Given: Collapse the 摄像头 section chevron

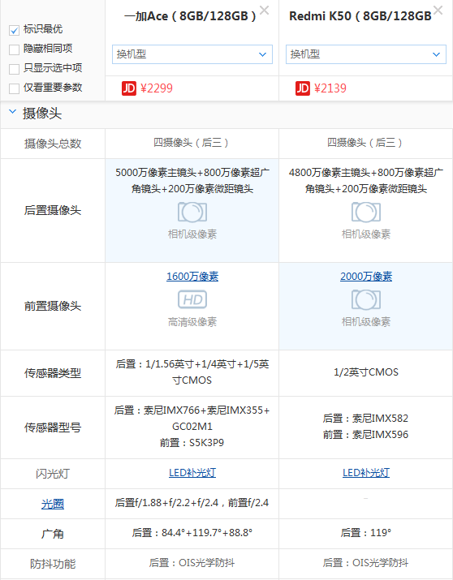Looking at the screenshot, I should click(12, 111).
